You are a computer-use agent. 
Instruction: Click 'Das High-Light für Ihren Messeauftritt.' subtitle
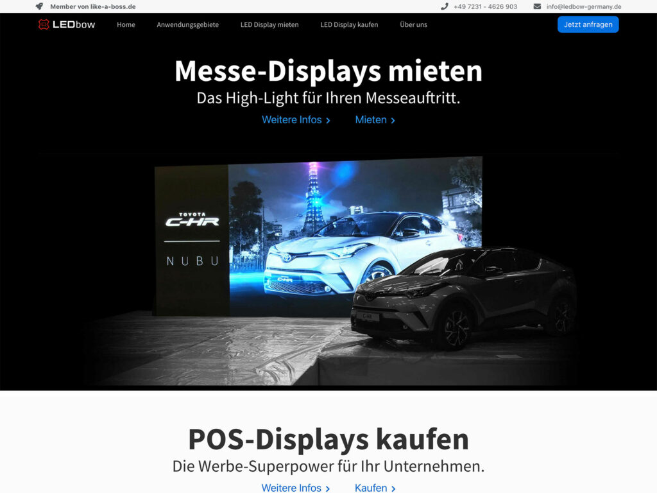point(328,98)
